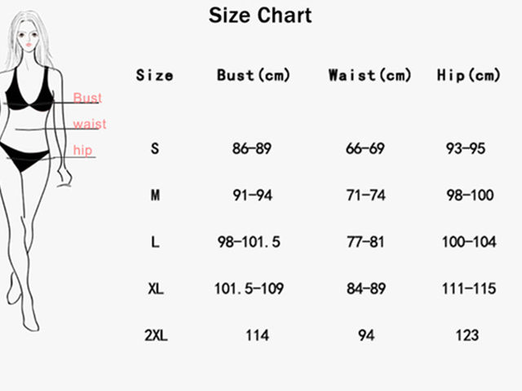Click hip value 100-104
This screenshot has width=522, height=391.
click(x=468, y=242)
